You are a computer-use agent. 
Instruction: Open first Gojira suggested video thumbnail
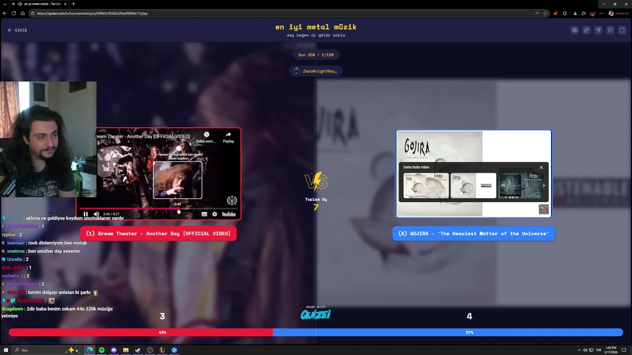pos(426,185)
